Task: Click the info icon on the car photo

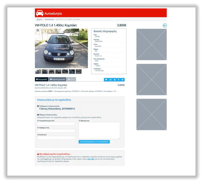Action: [38, 30]
